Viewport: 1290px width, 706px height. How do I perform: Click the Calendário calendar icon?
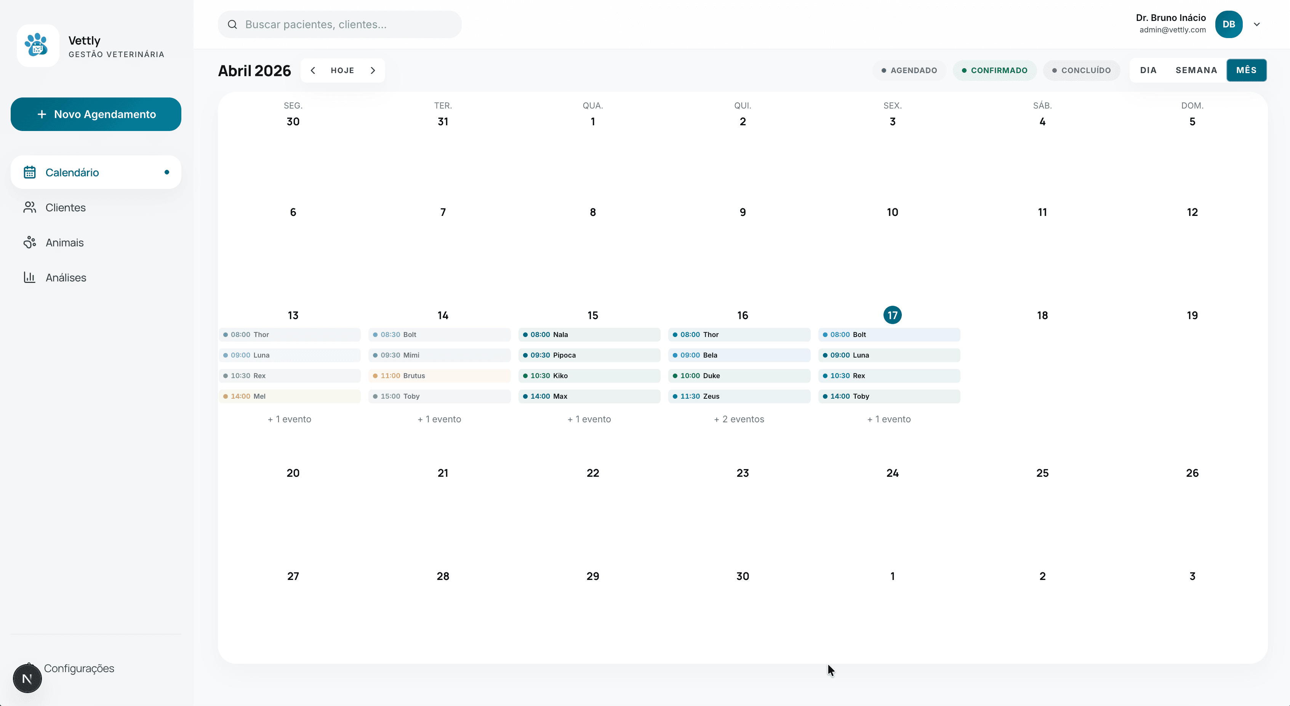[30, 172]
